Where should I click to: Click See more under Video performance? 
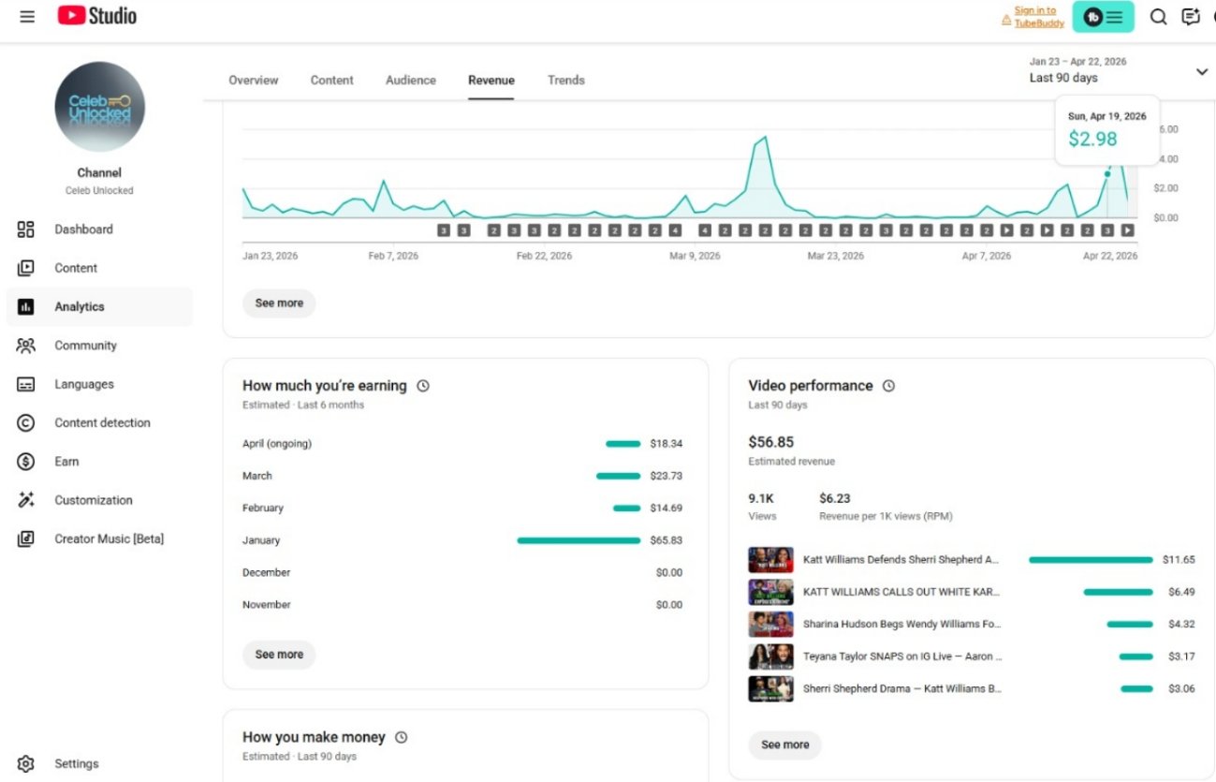pos(784,745)
